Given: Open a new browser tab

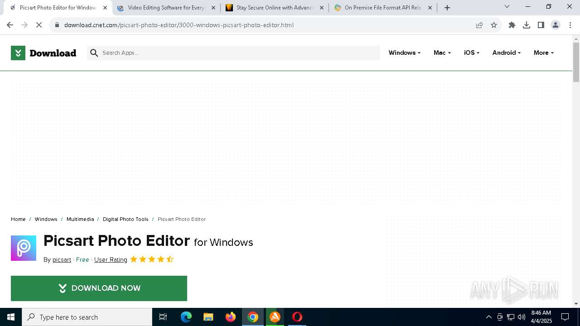Looking at the screenshot, I should pos(447,7).
